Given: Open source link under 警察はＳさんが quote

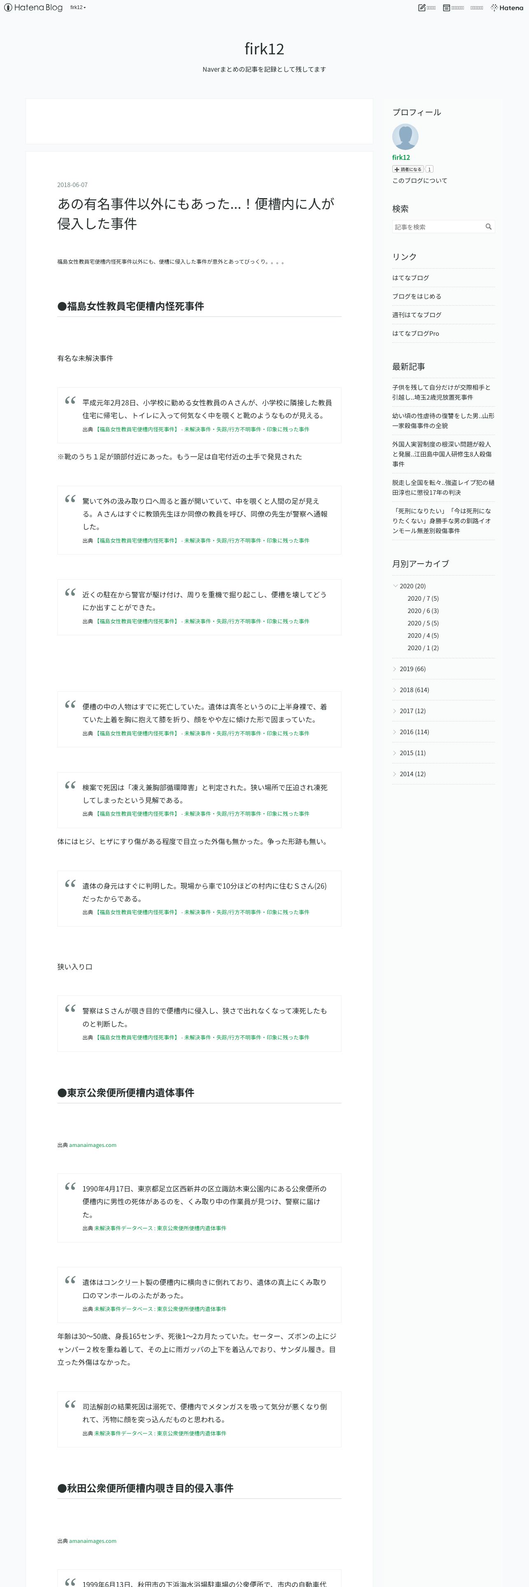Looking at the screenshot, I should (202, 1037).
